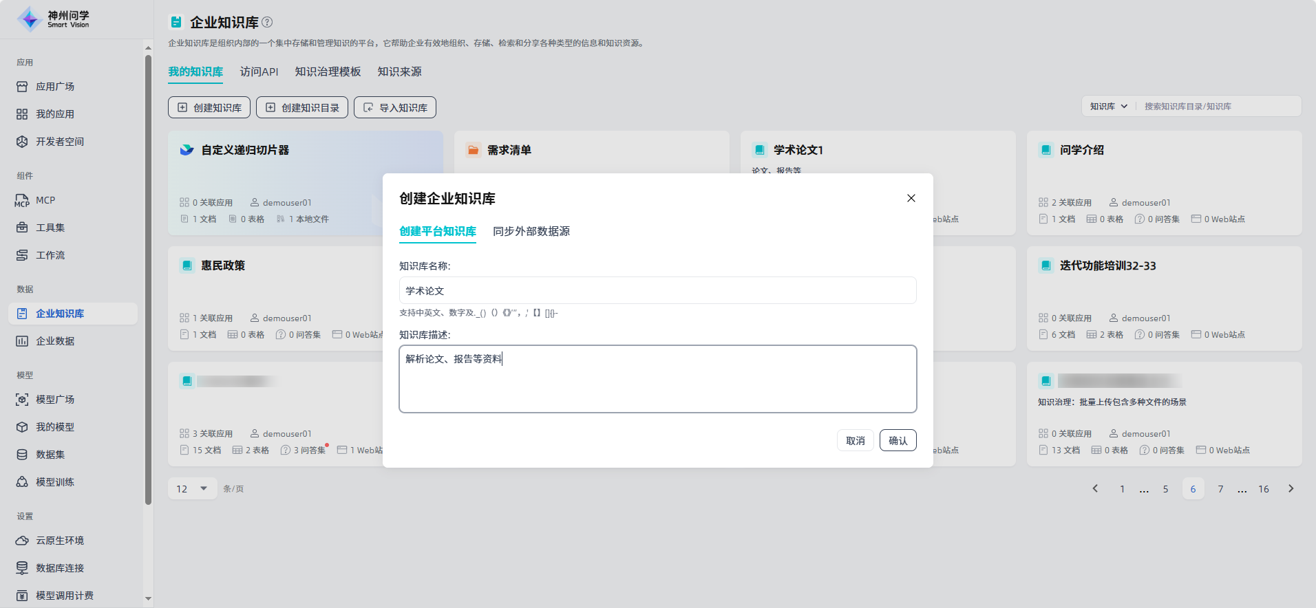This screenshot has height=608, width=1316.
Task: Click the 神州问学 logo
Action: point(54,19)
